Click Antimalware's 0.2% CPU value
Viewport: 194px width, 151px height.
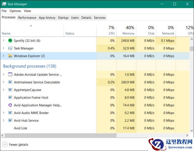111,82
